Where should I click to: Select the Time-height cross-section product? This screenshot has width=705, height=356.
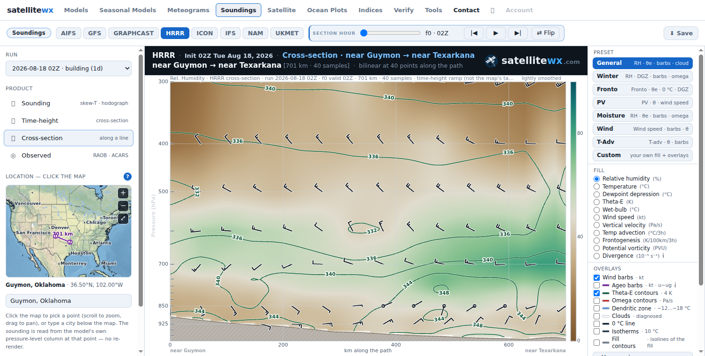click(x=69, y=121)
